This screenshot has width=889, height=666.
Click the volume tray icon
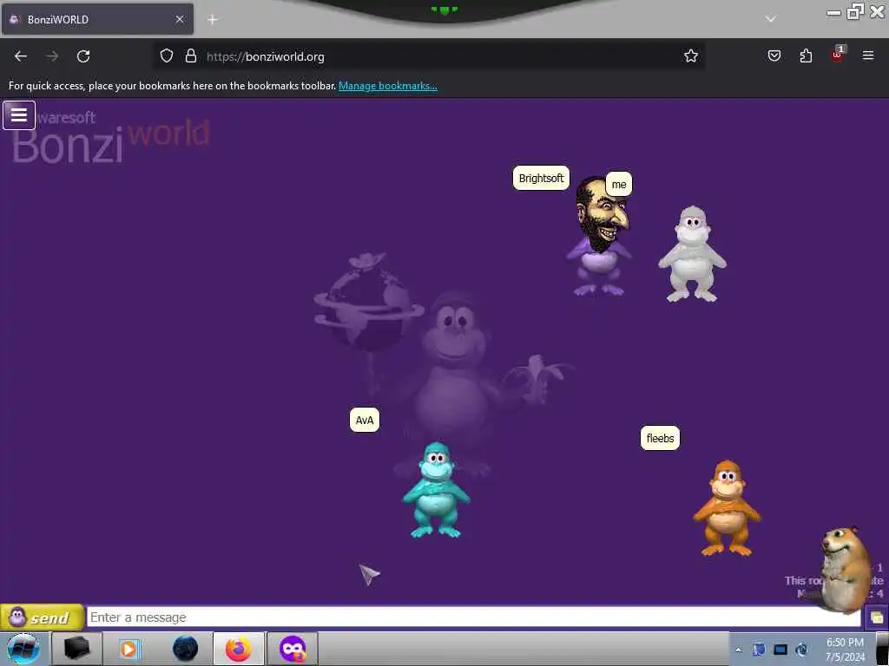(801, 650)
